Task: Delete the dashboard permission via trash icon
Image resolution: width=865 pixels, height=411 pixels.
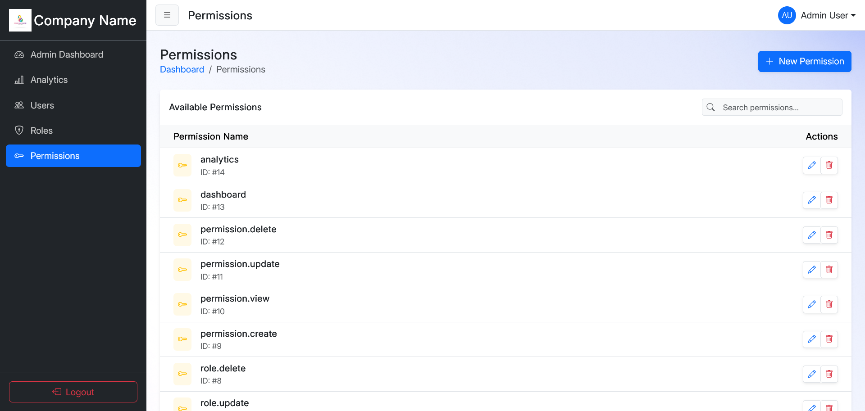Action: tap(829, 200)
